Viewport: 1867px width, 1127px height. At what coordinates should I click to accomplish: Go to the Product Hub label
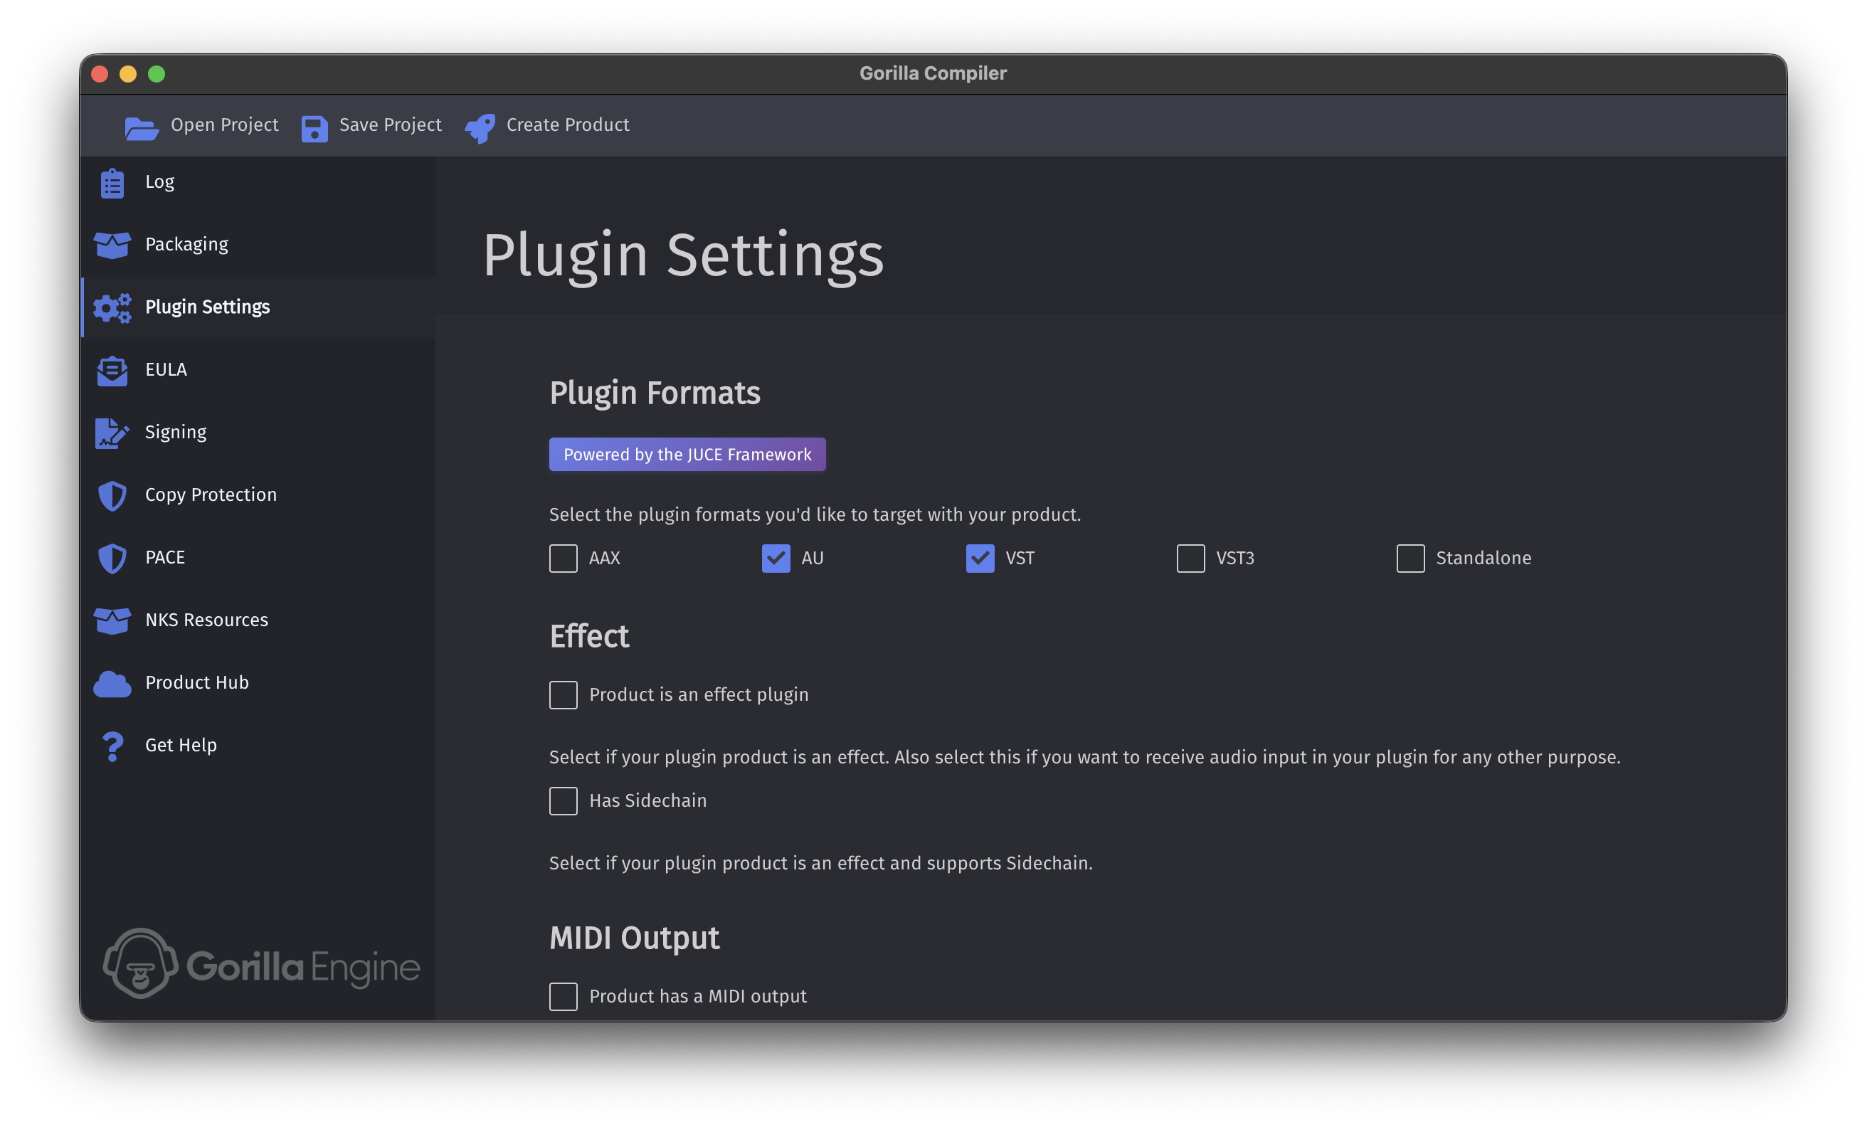pos(197,683)
